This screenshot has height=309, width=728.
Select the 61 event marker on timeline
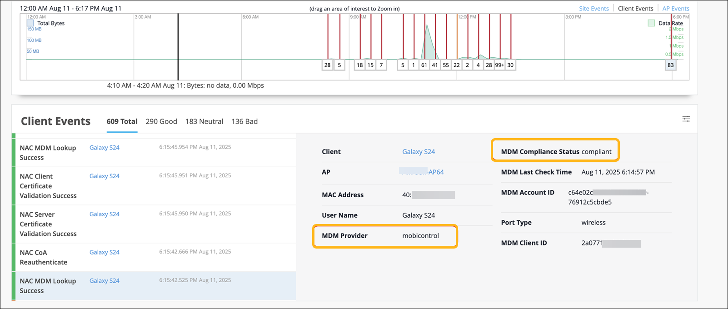coord(424,65)
